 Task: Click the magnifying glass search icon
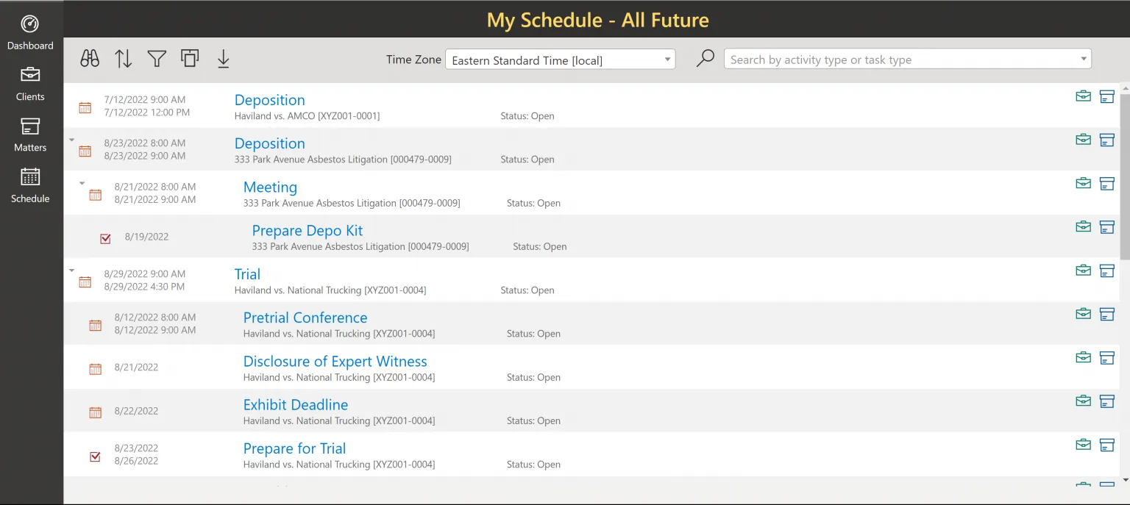705,59
